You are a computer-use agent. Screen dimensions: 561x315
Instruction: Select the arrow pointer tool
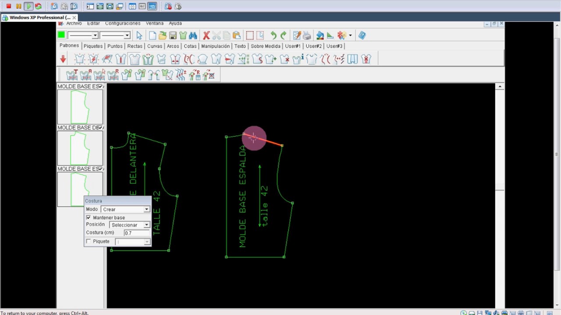(139, 35)
